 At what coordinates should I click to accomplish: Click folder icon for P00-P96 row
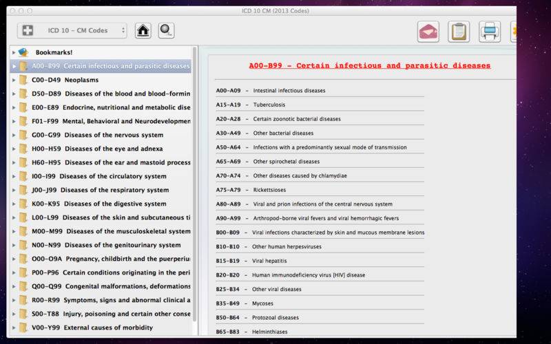coord(23,272)
